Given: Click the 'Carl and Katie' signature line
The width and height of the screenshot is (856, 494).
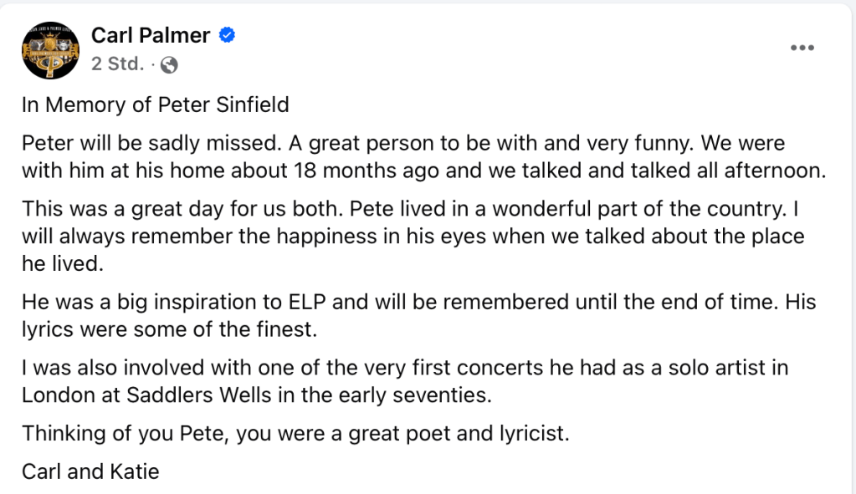Looking at the screenshot, I should click(x=90, y=471).
